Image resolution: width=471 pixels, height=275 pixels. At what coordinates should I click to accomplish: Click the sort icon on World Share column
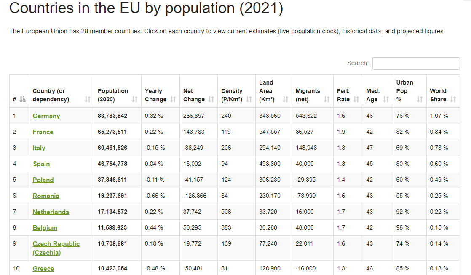[453, 100]
